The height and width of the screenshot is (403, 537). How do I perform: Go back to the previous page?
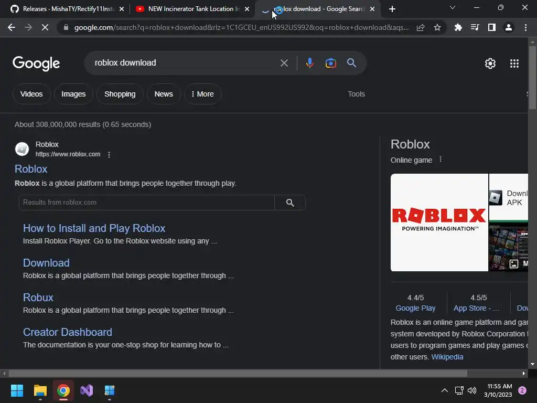(12, 27)
